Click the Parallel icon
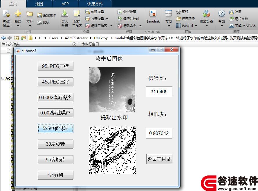The height and width of the screenshot is (191, 258). tap(178, 26)
